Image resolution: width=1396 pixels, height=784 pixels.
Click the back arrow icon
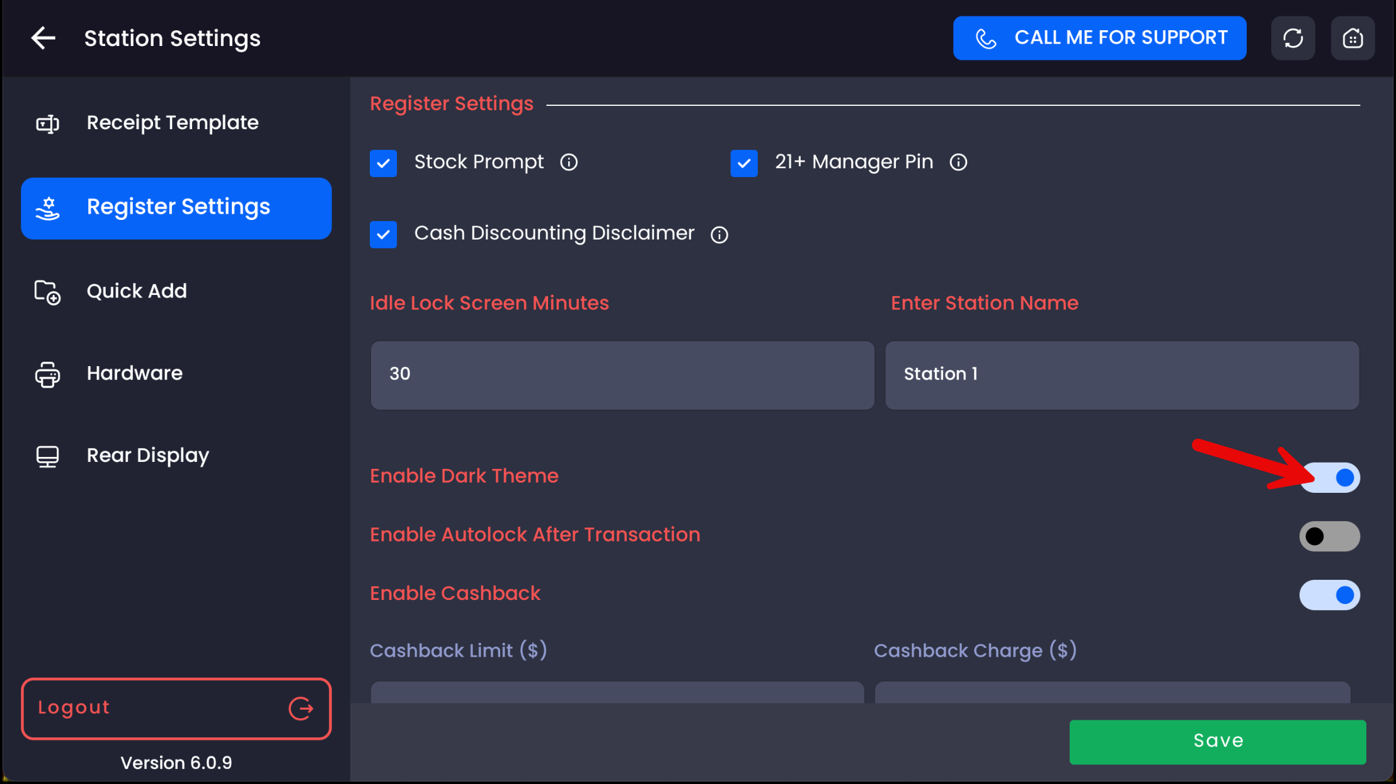coord(43,38)
